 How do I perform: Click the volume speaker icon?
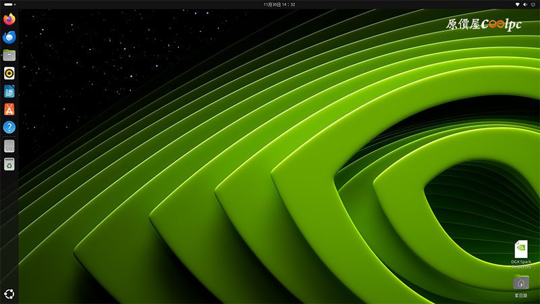[x=525, y=4]
